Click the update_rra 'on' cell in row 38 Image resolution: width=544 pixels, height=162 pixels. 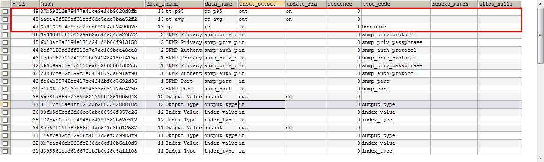tap(306, 97)
